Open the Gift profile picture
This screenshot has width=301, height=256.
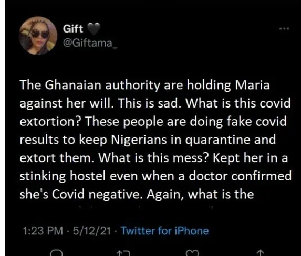tap(38, 36)
